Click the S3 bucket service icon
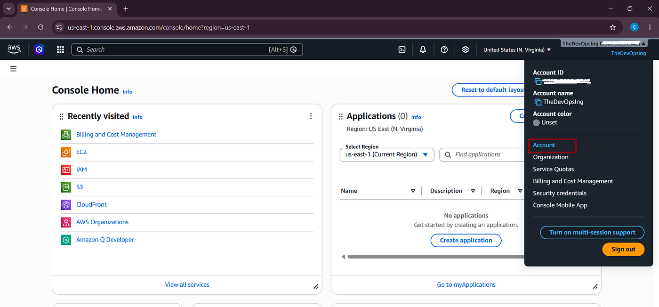This screenshot has width=659, height=307. point(66,187)
